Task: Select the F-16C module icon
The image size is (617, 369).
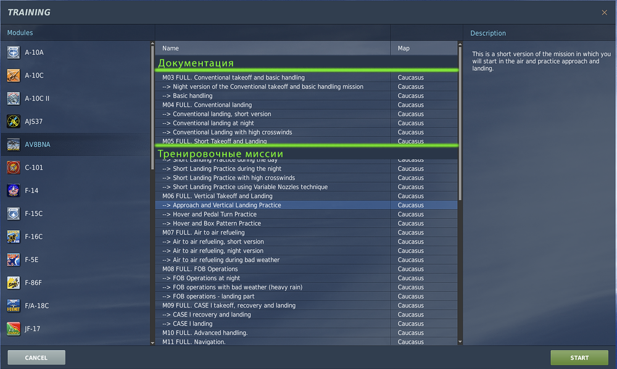Action: point(14,236)
